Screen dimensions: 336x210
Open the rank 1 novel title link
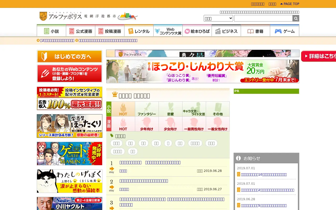(150, 162)
